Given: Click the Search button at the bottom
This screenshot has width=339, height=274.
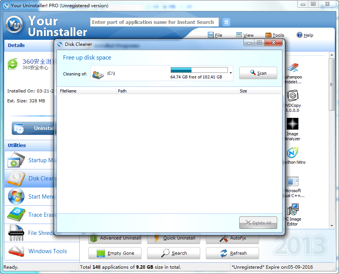Looking at the screenshot, I should (174, 253).
